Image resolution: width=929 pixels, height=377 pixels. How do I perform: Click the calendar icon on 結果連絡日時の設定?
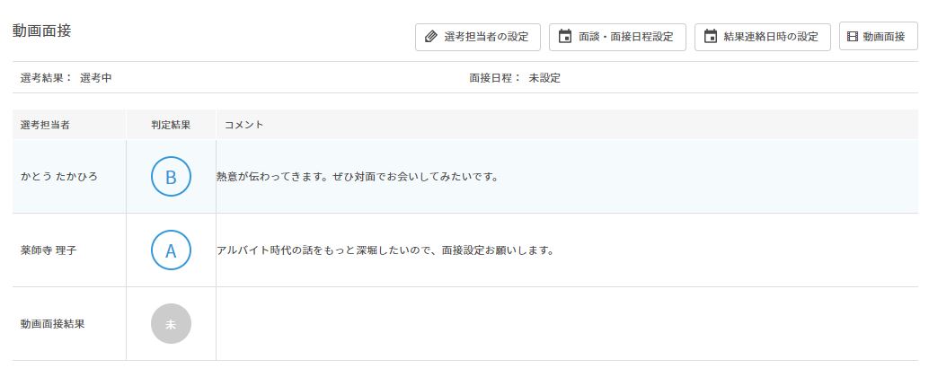(711, 37)
